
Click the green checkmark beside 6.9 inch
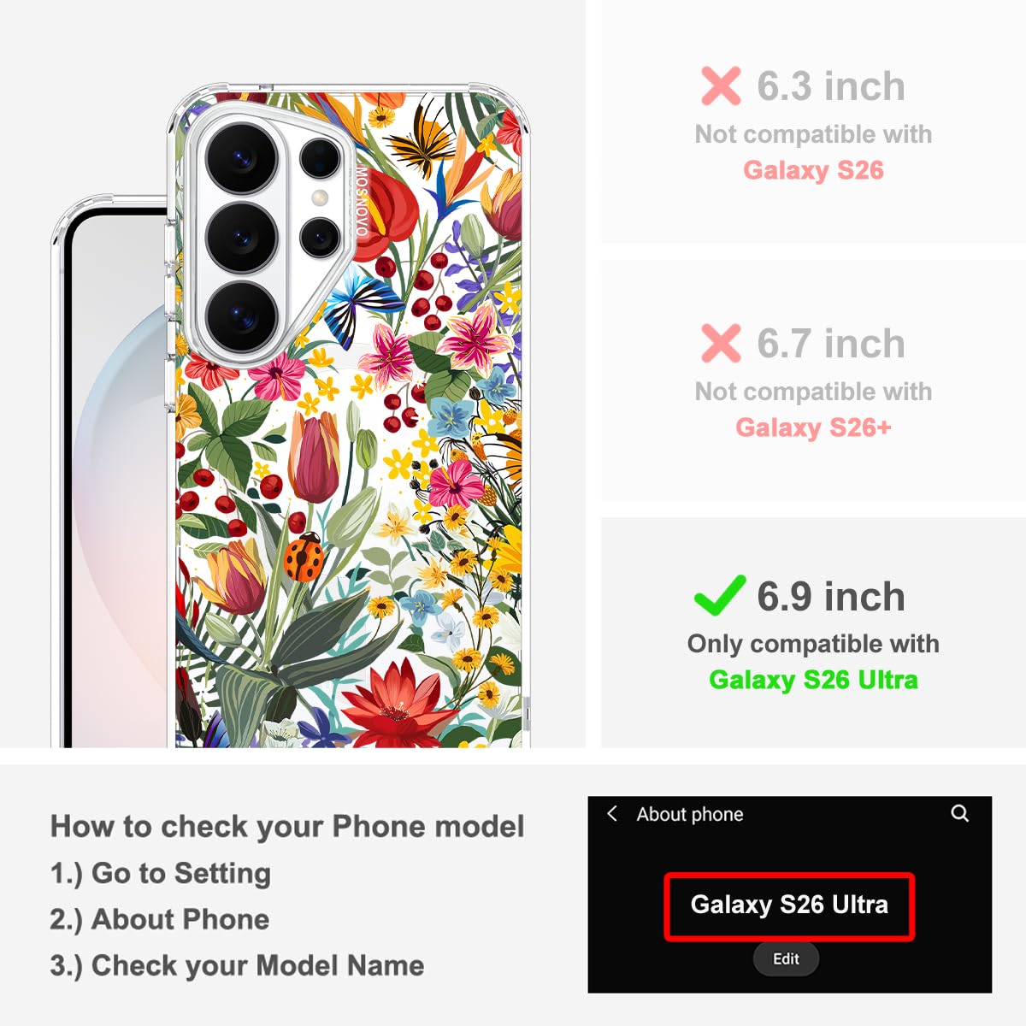720,595
